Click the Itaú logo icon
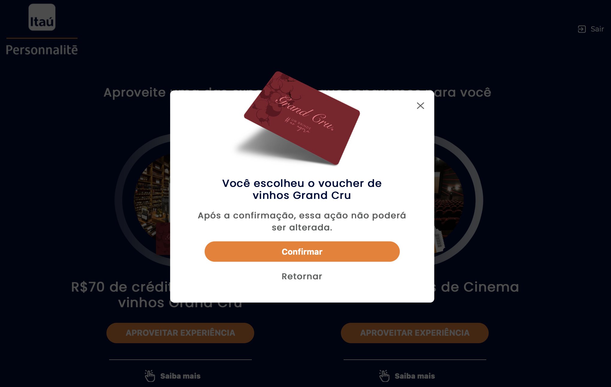The image size is (611, 387). click(x=42, y=17)
